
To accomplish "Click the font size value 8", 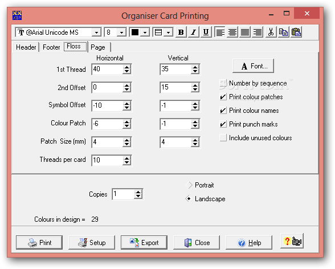I will coord(111,32).
